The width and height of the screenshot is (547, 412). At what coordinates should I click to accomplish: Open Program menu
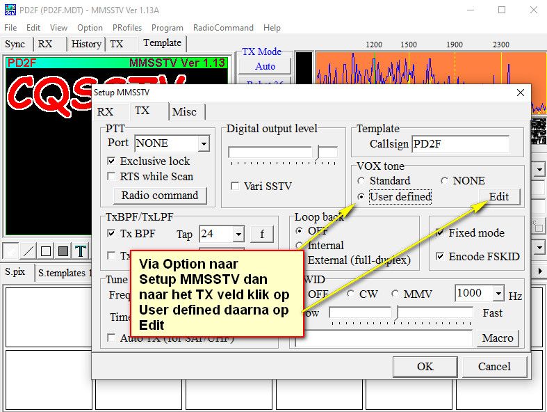[167, 28]
